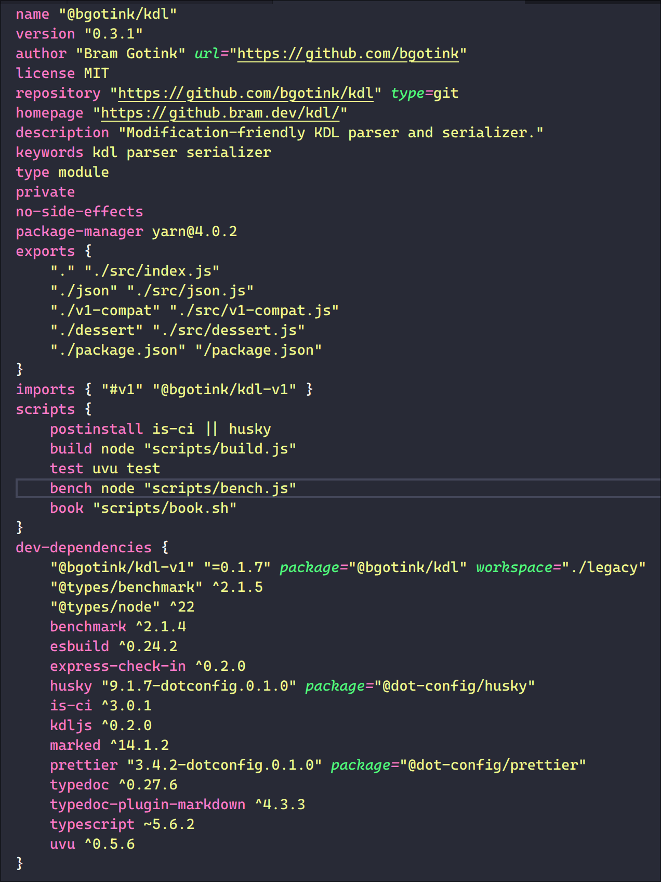Click the "/package.json" export target
Screen dimensions: 661x882
point(258,350)
